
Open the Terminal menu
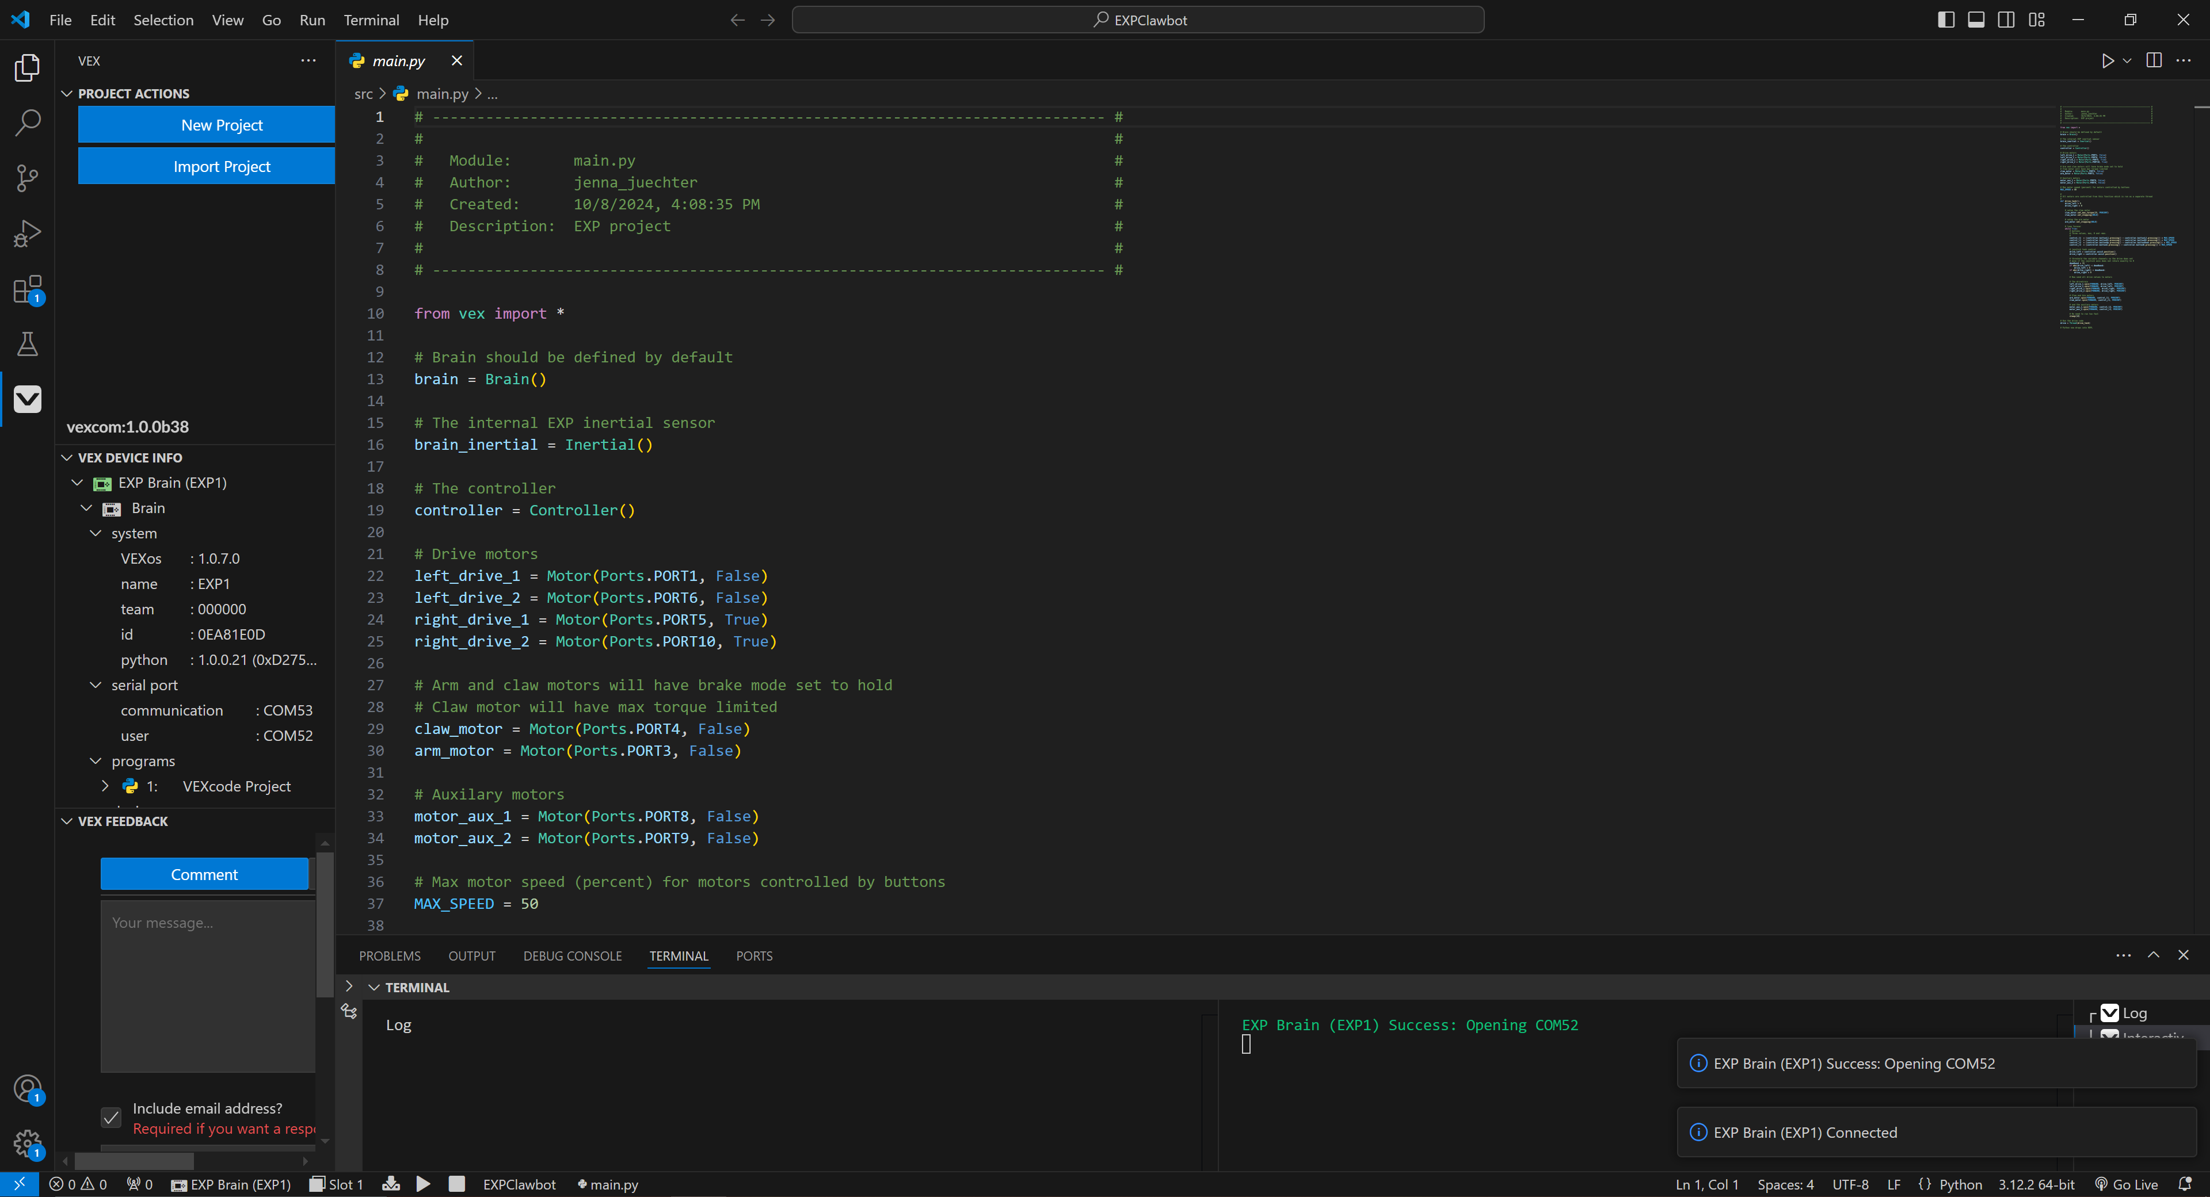click(371, 20)
